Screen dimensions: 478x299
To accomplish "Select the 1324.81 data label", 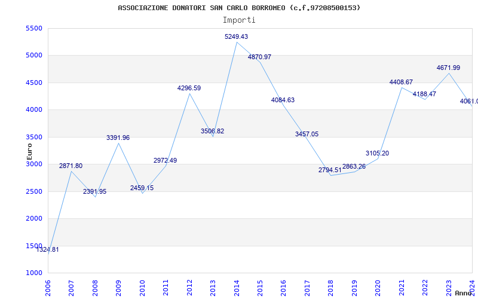I will click(x=48, y=249).
